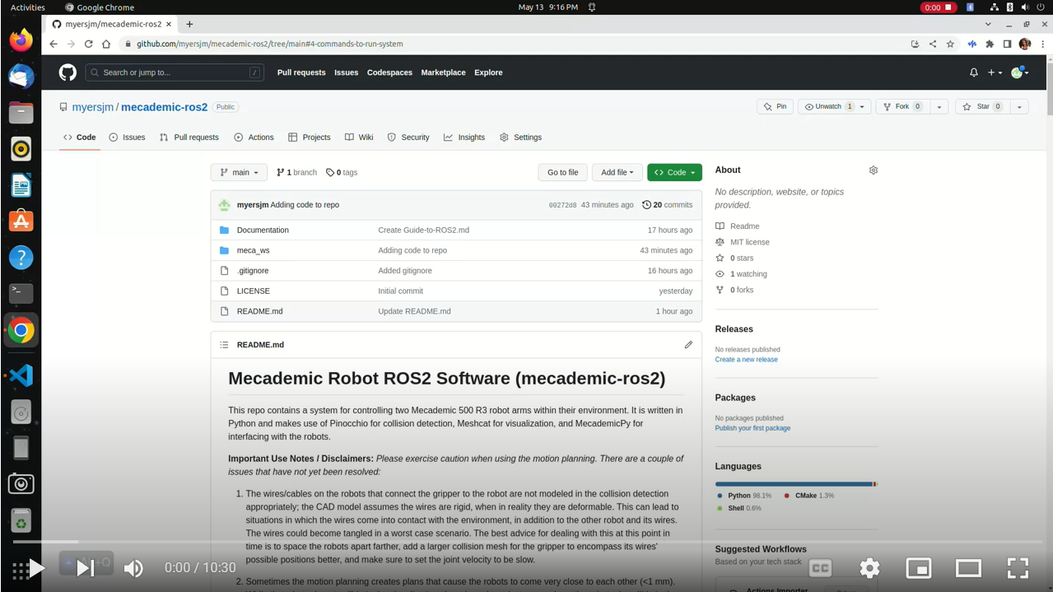Open the Marketplace menu item
This screenshot has width=1053, height=592.
[443, 72]
